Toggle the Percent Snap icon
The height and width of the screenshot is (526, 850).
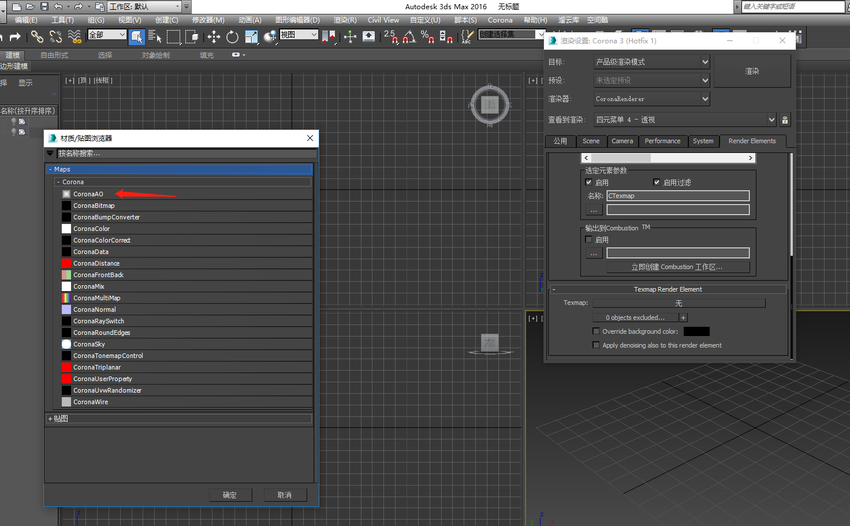point(427,37)
